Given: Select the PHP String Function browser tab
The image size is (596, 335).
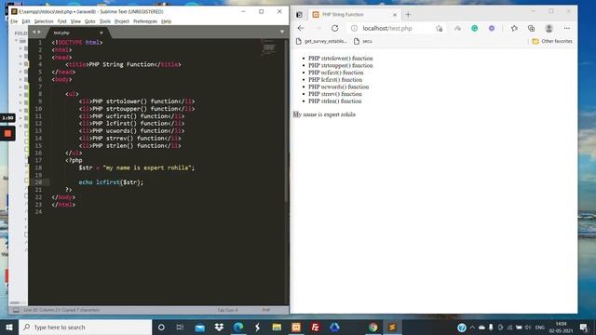Looking at the screenshot, I should click(x=354, y=15).
